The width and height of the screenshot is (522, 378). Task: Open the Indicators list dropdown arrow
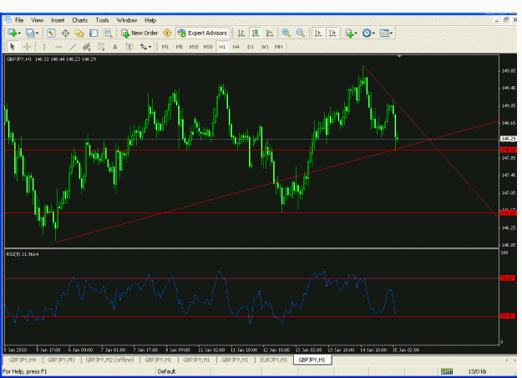coord(356,33)
